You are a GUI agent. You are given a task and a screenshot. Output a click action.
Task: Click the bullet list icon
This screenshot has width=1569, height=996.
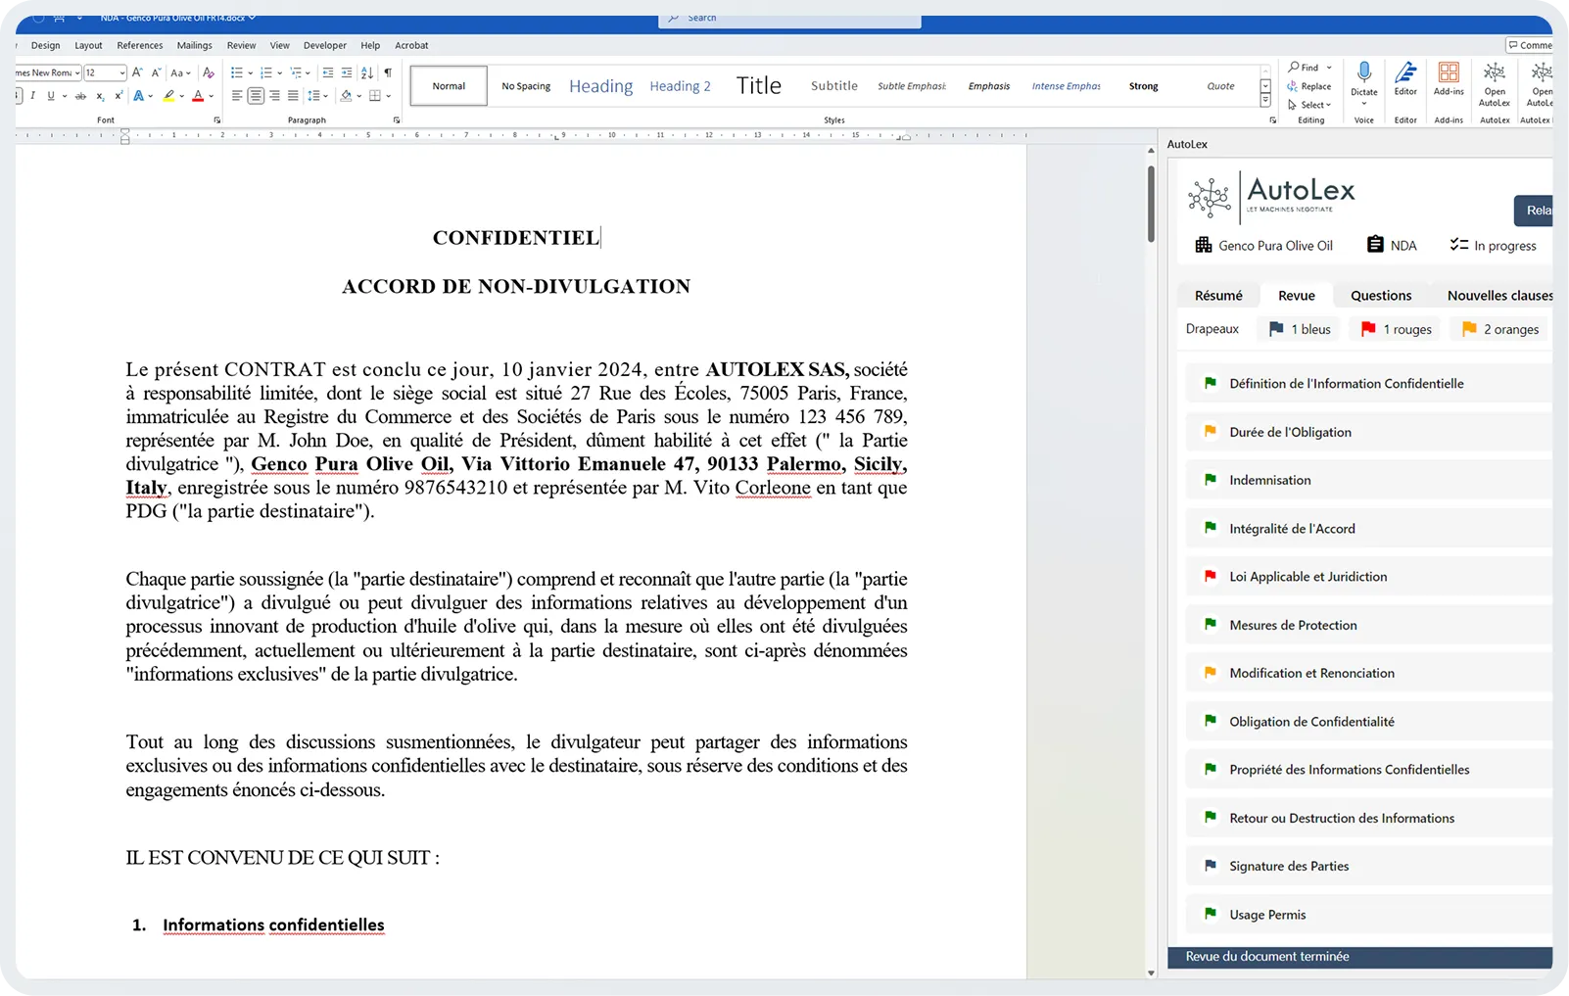(236, 72)
